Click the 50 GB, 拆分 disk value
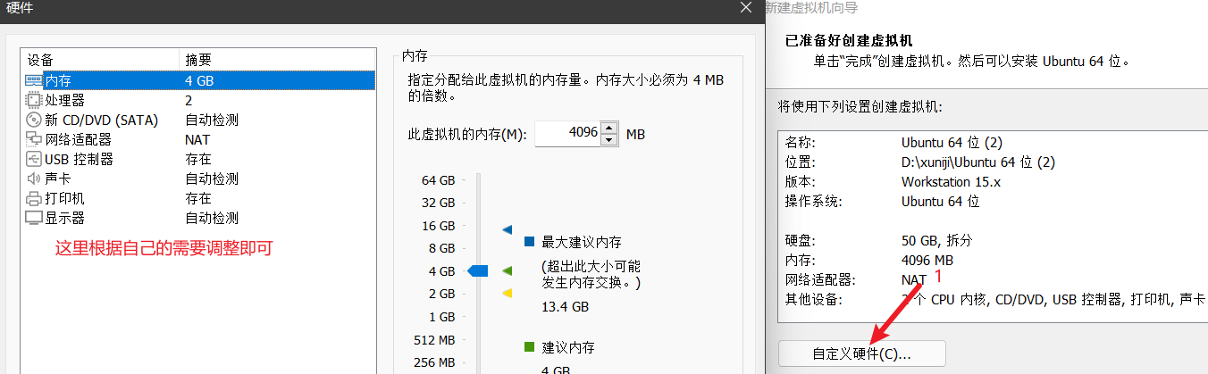 (937, 240)
